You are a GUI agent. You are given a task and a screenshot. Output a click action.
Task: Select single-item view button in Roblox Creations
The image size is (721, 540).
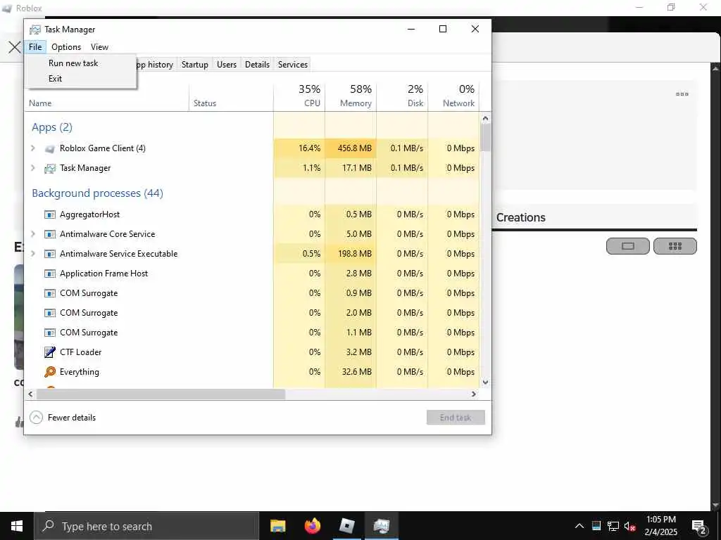627,246
